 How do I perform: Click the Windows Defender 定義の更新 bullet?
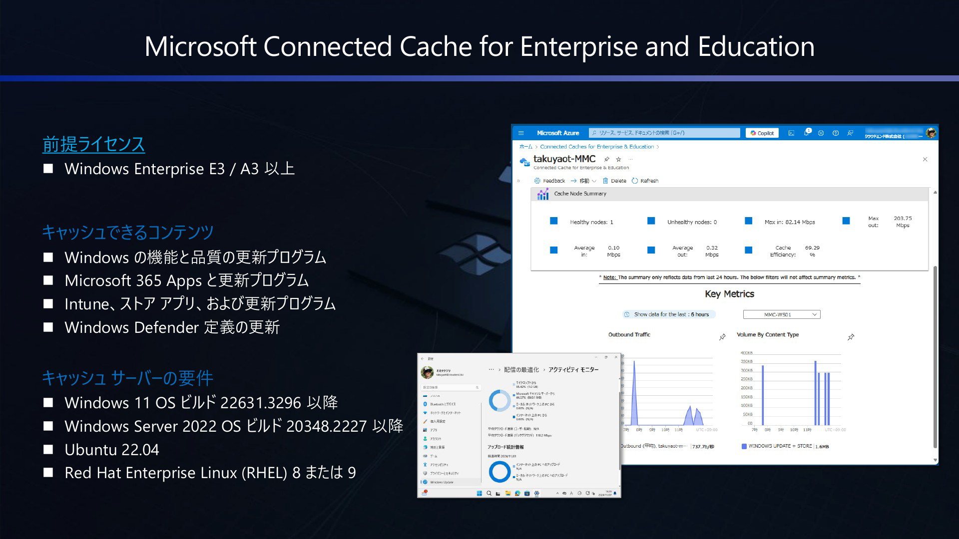[x=172, y=327]
